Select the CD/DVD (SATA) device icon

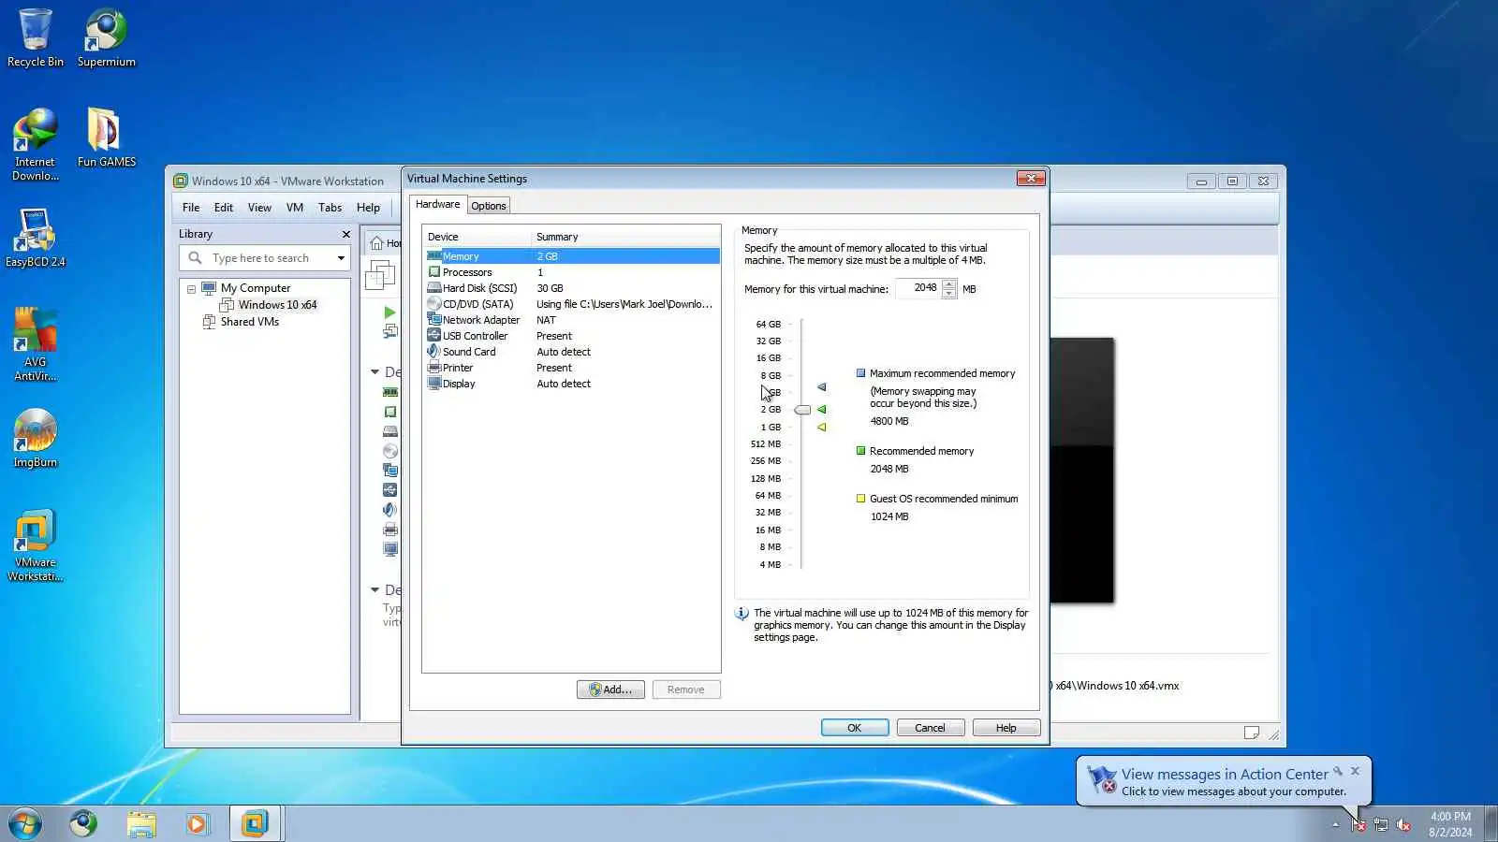(434, 304)
